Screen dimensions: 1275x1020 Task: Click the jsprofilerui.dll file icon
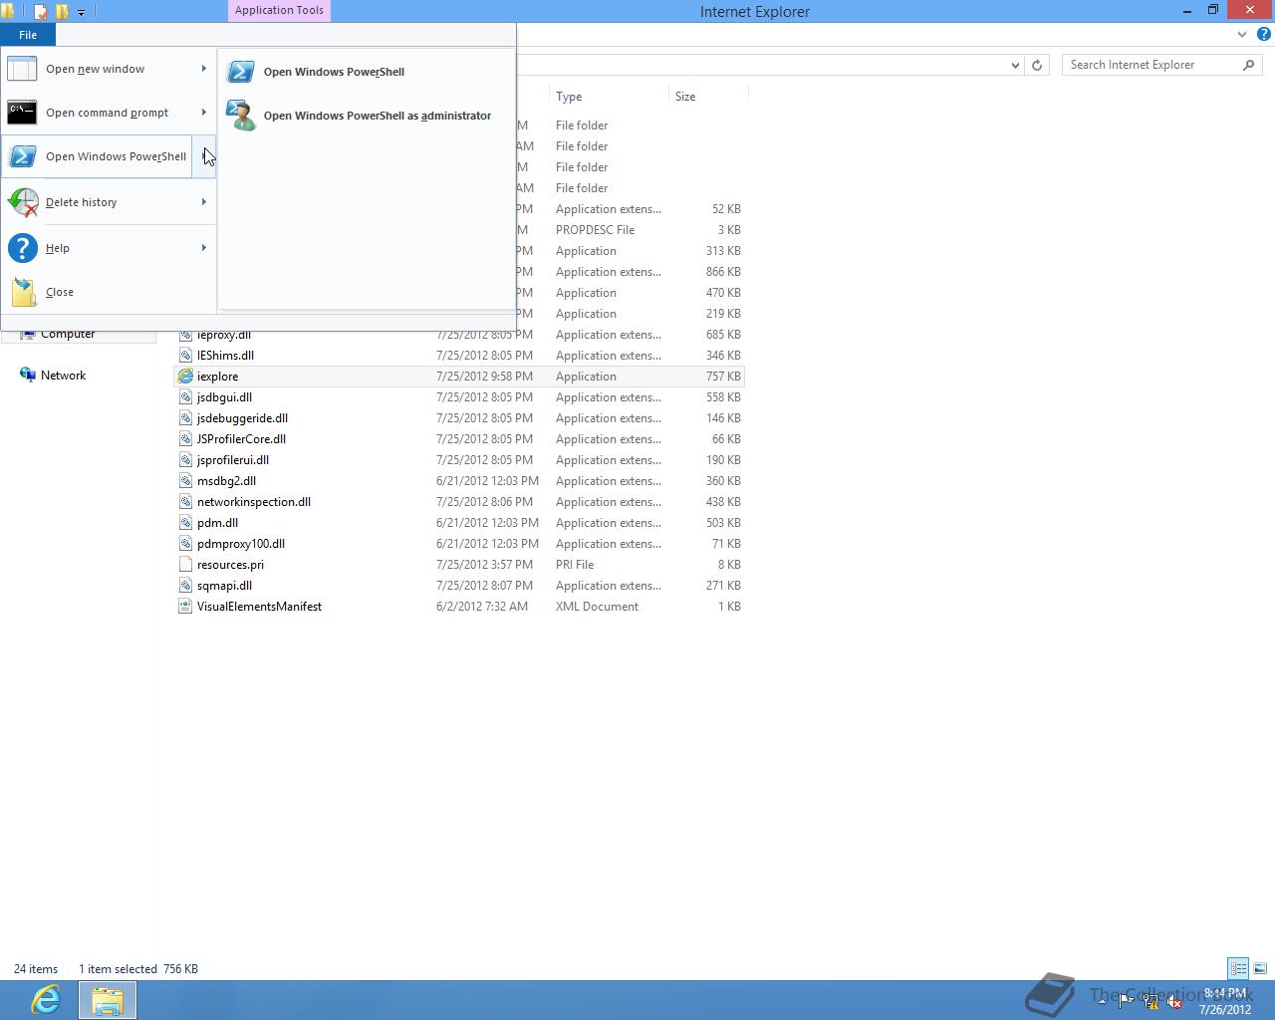(x=185, y=460)
